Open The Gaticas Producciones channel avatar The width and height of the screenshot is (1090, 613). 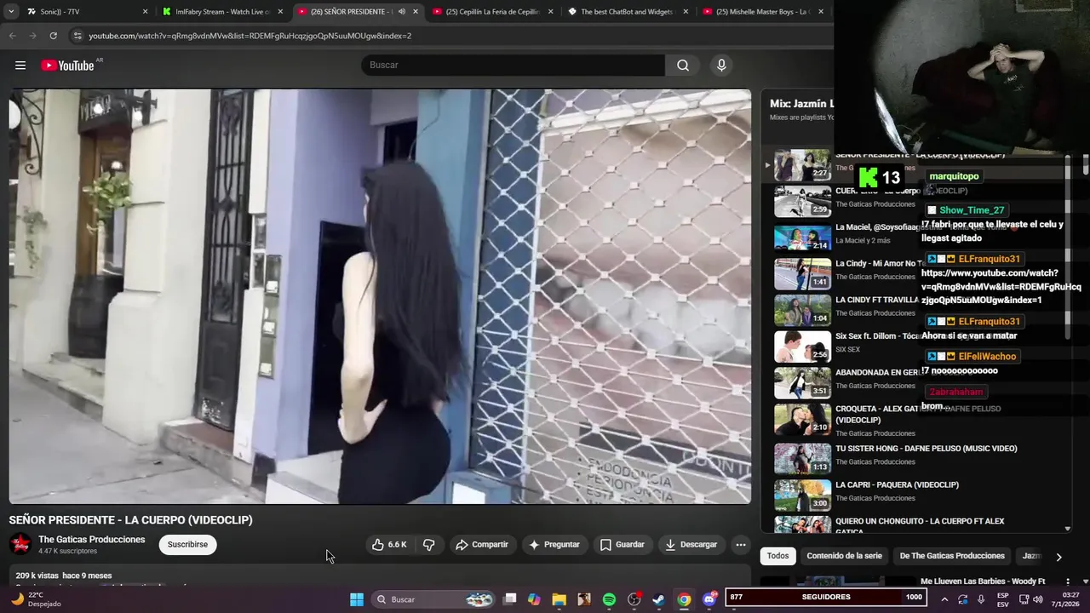pyautogui.click(x=20, y=544)
